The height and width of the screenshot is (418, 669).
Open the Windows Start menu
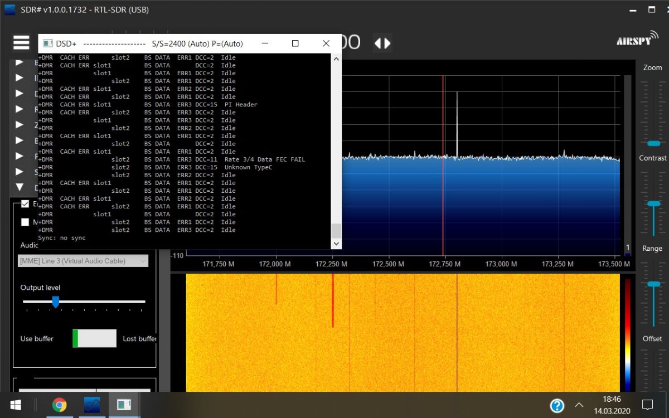(x=15, y=405)
